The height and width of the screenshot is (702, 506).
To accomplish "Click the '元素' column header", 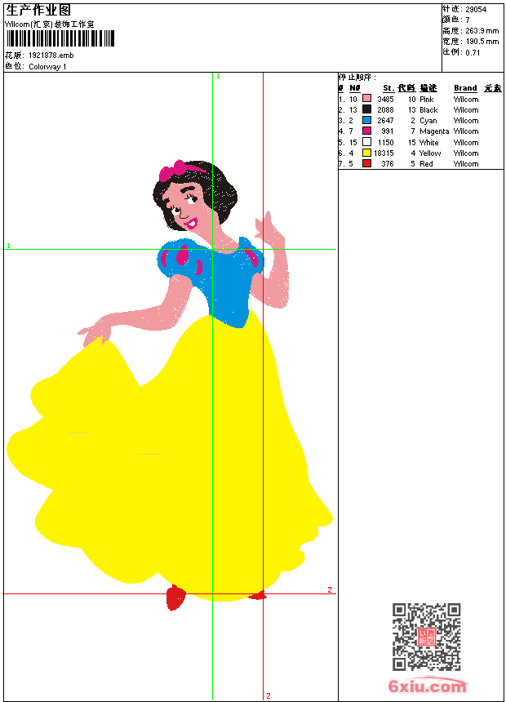I will (493, 88).
